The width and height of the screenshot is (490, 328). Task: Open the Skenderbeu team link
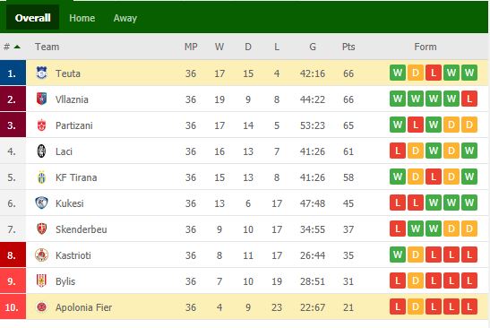pos(82,229)
